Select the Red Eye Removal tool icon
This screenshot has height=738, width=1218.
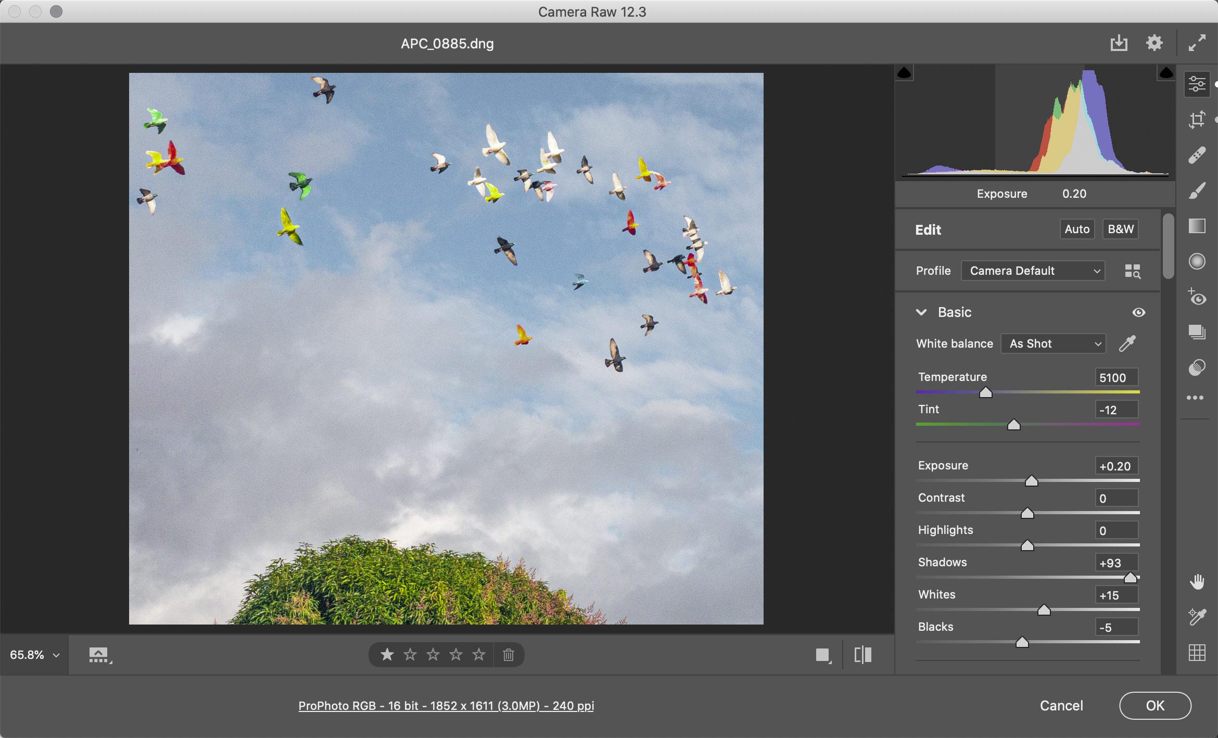point(1197,297)
